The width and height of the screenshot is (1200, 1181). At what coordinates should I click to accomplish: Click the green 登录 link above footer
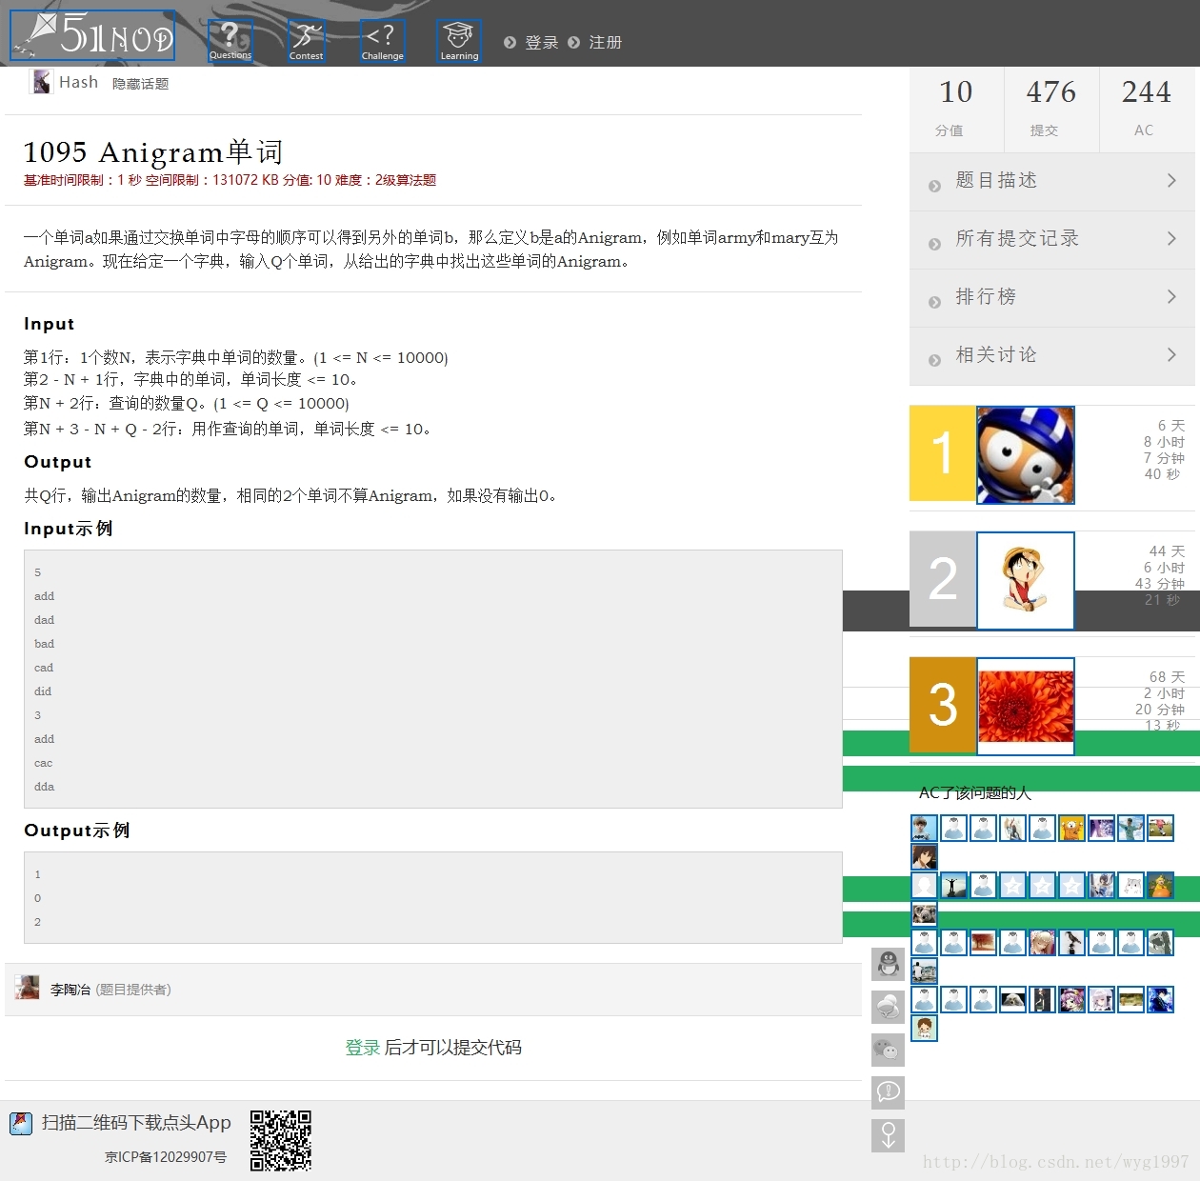(x=362, y=1048)
